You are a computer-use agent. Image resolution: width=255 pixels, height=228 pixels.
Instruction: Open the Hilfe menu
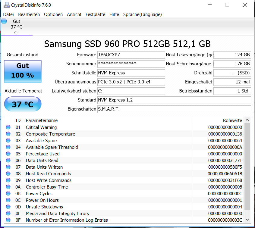coord(114,14)
